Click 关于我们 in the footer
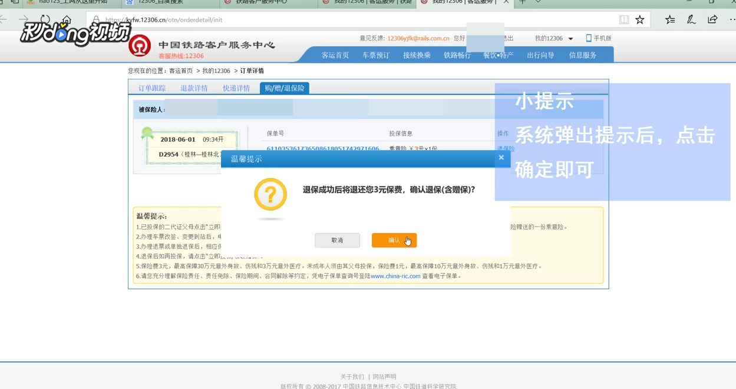The image size is (736, 389). tap(352, 377)
